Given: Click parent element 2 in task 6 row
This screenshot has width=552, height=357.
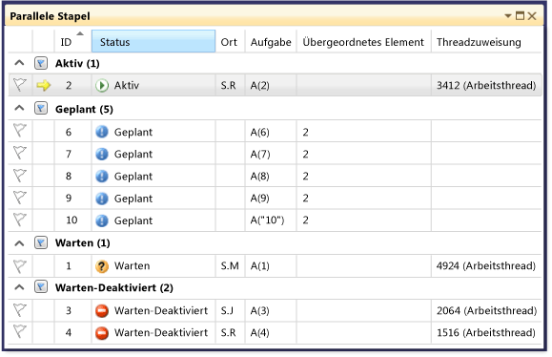Looking at the screenshot, I should 363,132.
